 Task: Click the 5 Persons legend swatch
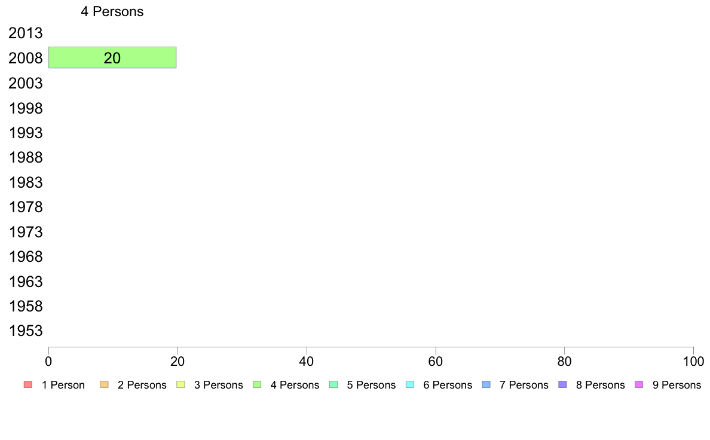[333, 384]
